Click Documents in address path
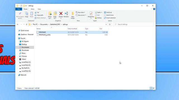179x100 pixels. point(44,24)
